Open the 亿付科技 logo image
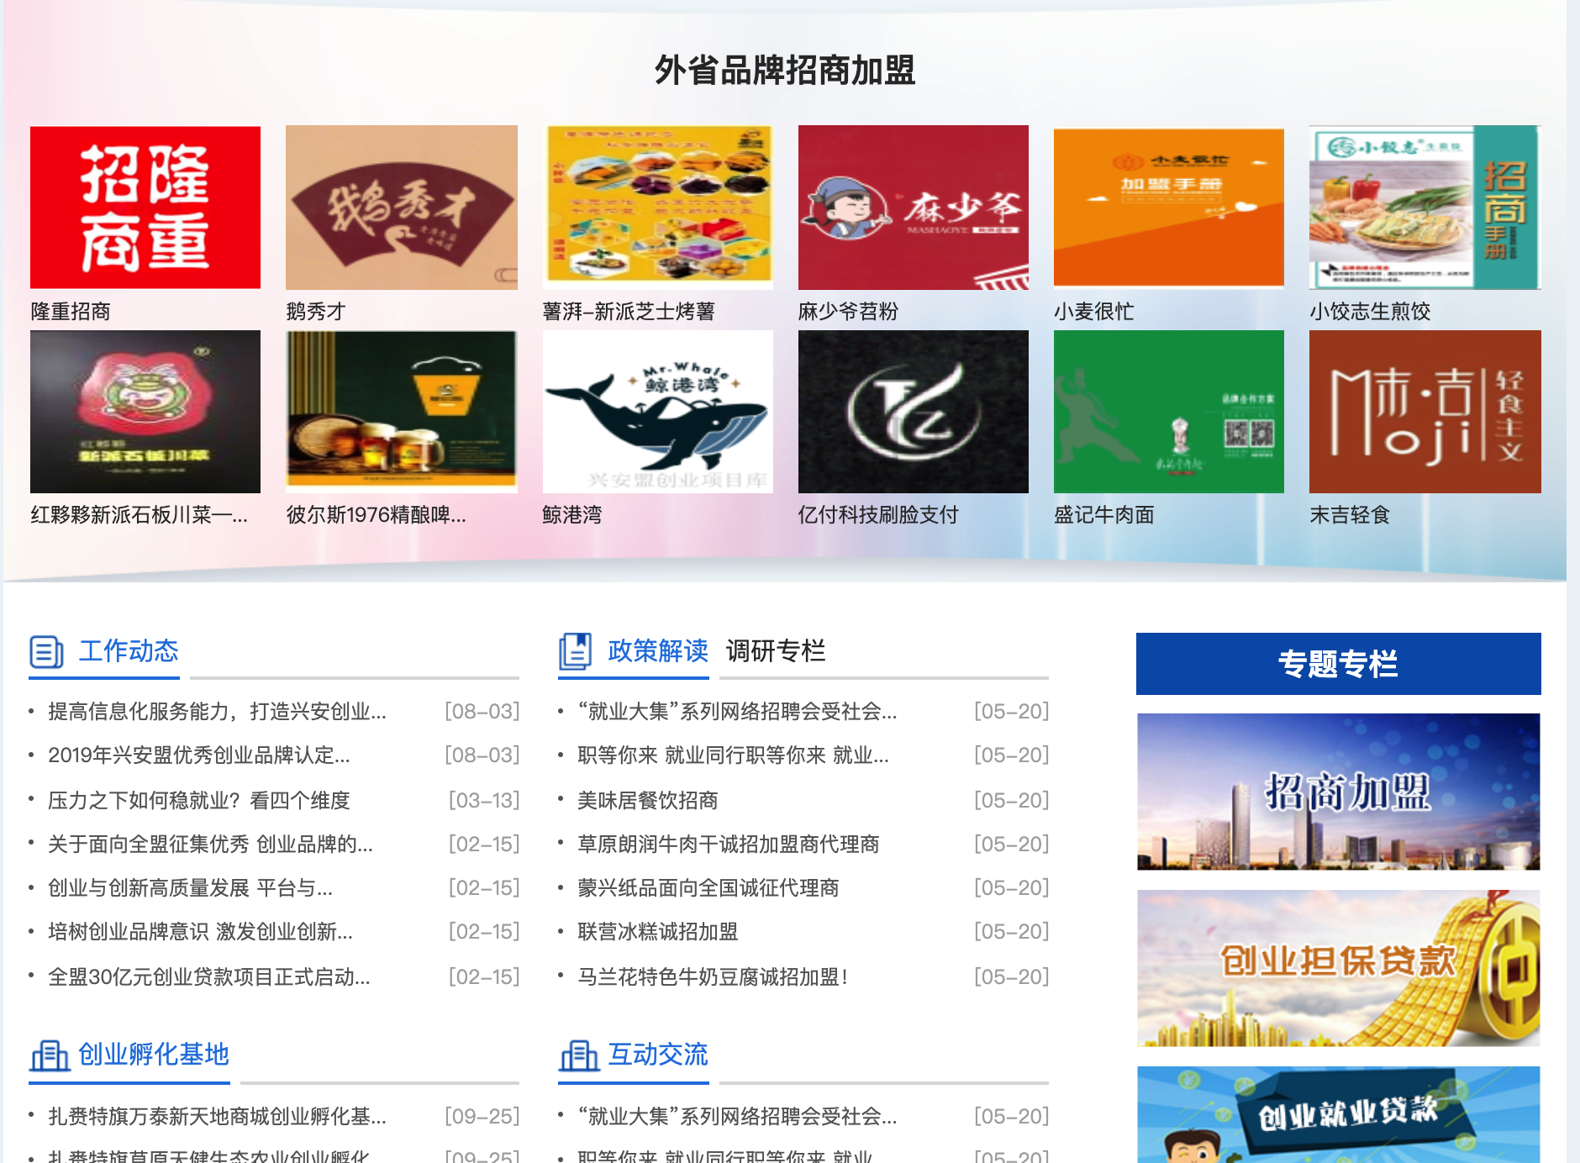Viewport: 1580px width, 1163px height. (x=914, y=412)
